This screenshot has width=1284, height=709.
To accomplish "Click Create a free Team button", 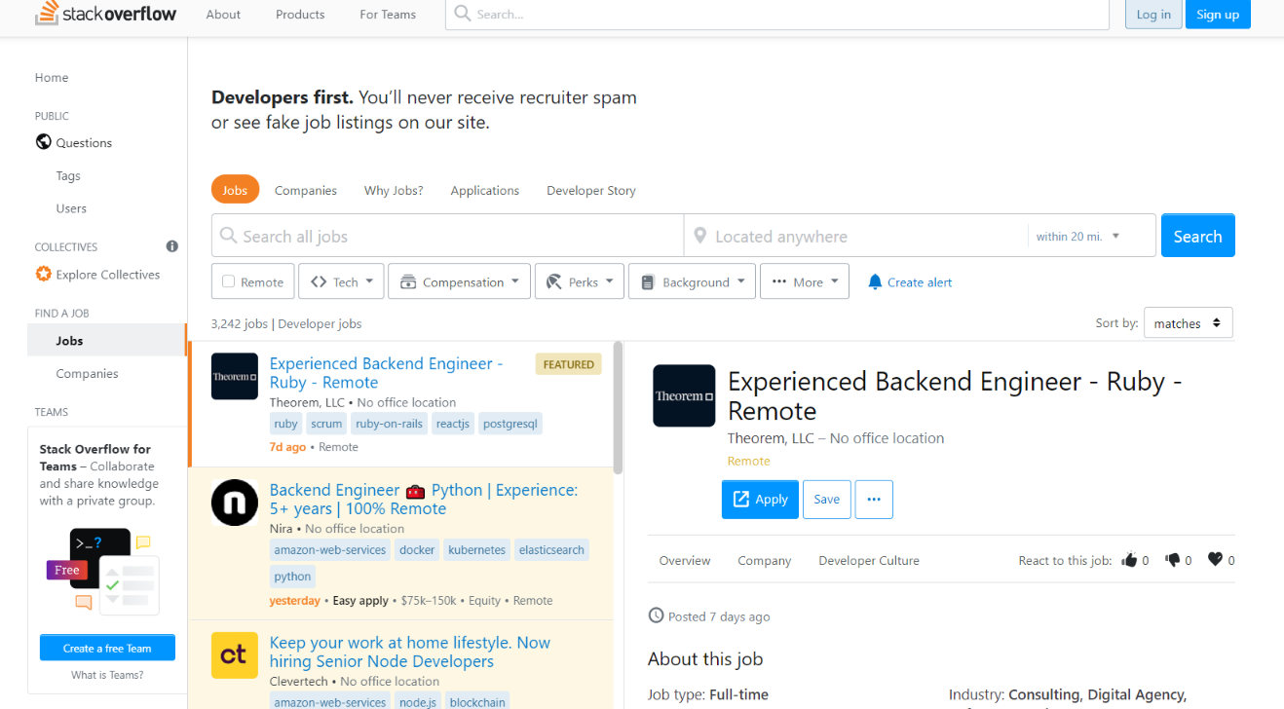I will coord(107,648).
